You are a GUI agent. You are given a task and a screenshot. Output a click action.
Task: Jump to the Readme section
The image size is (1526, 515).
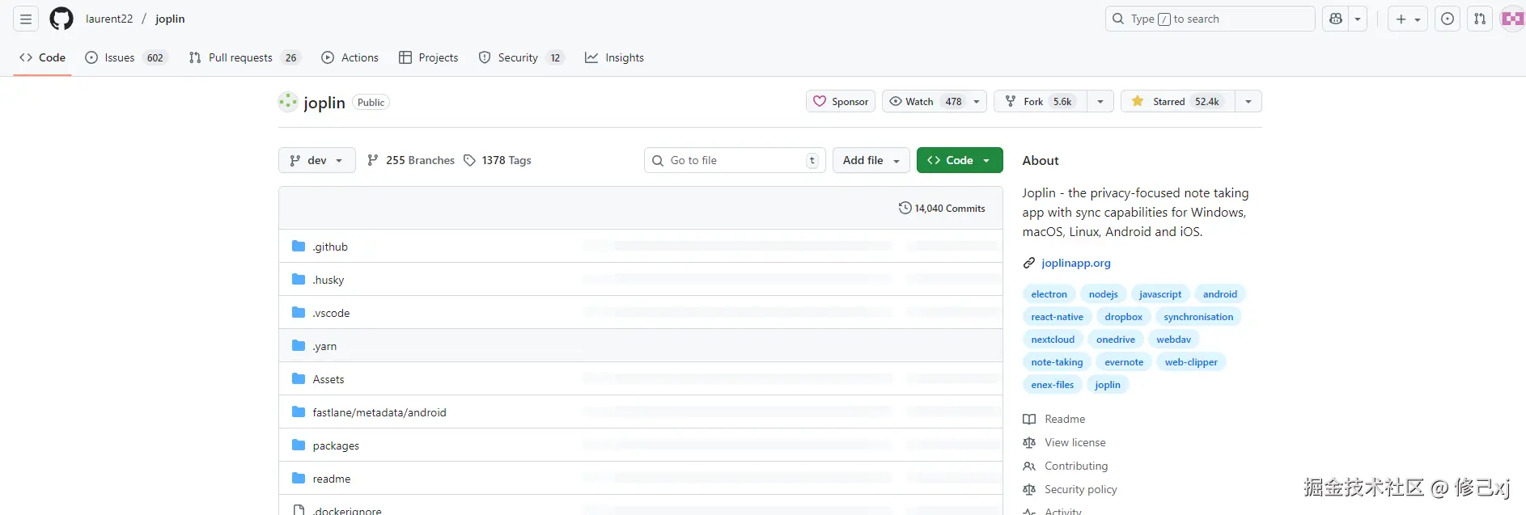(1054, 419)
